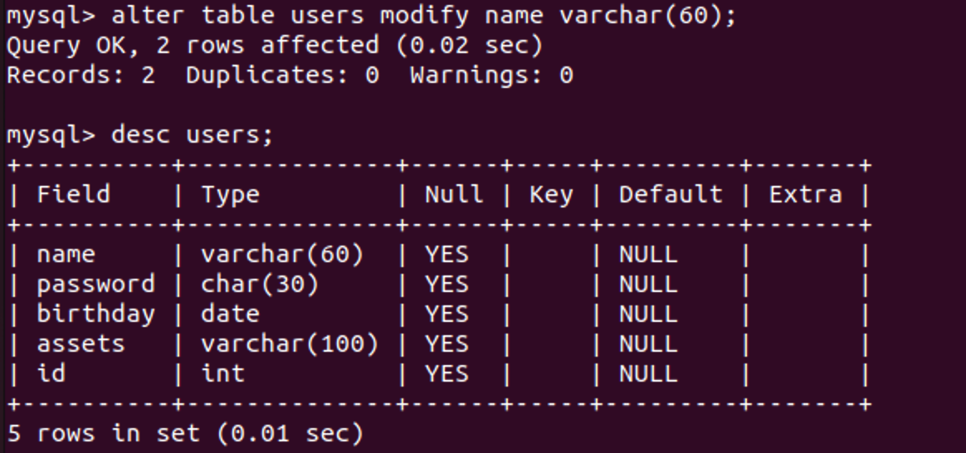Image resolution: width=966 pixels, height=453 pixels.
Task: Click the "Field" column header
Action: coord(73,195)
